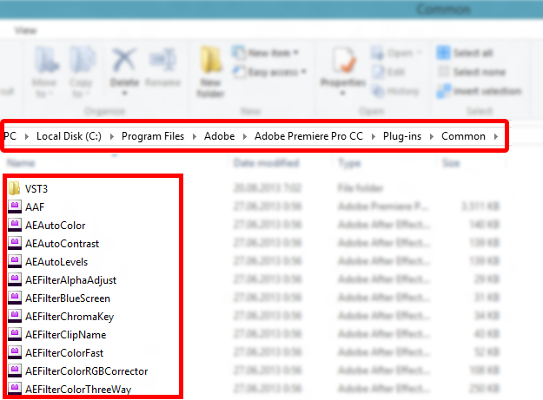Select the AEFilterColorRGBCorrector file name

point(87,371)
